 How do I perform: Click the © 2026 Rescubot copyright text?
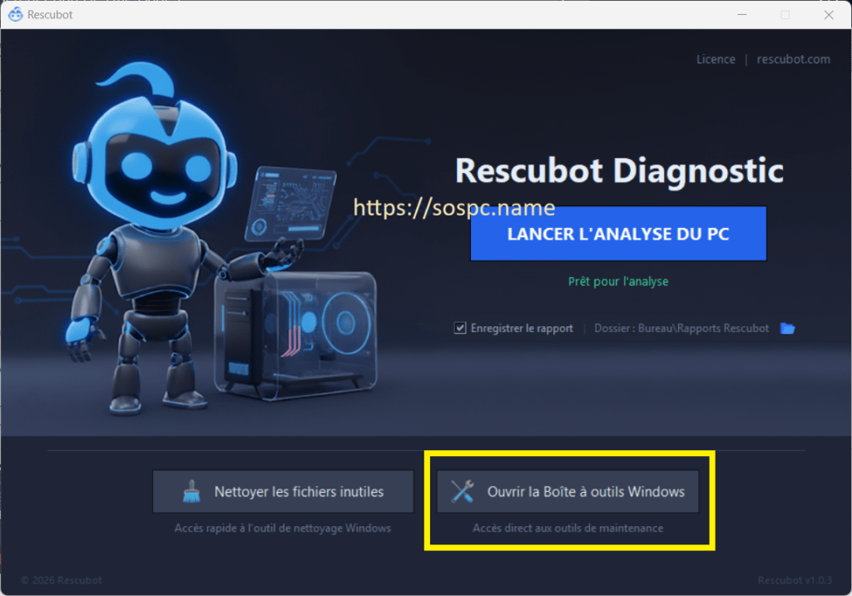[62, 580]
